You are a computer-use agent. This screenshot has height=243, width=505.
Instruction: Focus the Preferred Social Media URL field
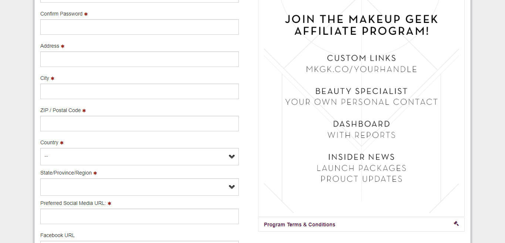[139, 216]
